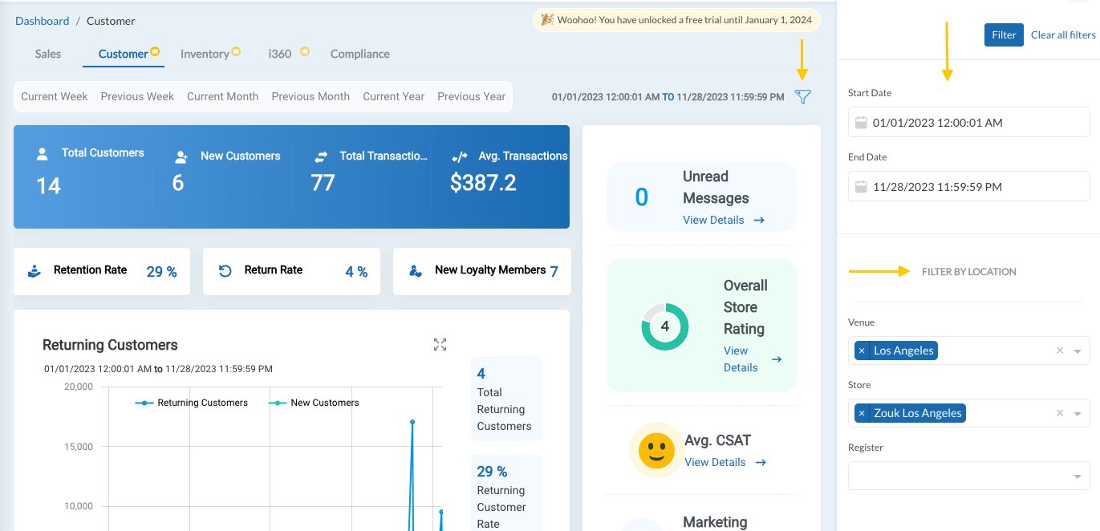
Task: Expand the Returning Customers chart fullscreen
Action: 440,344
